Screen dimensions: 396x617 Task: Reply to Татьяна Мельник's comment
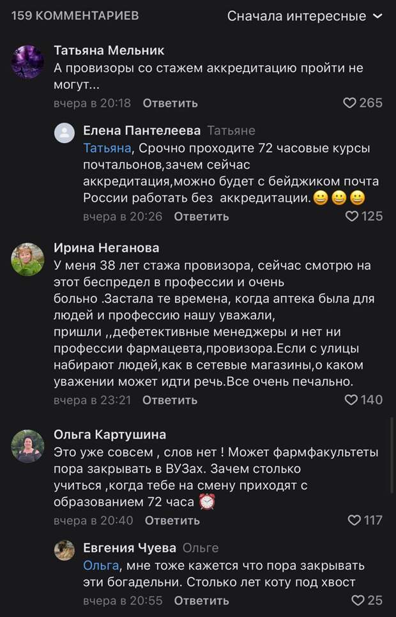coord(170,103)
